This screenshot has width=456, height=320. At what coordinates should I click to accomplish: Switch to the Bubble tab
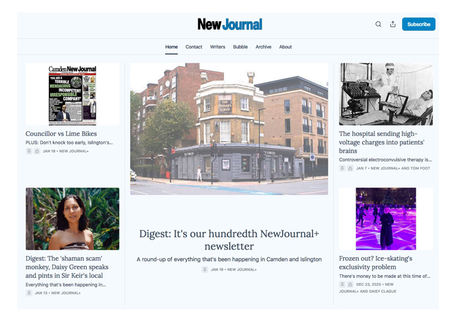241,47
